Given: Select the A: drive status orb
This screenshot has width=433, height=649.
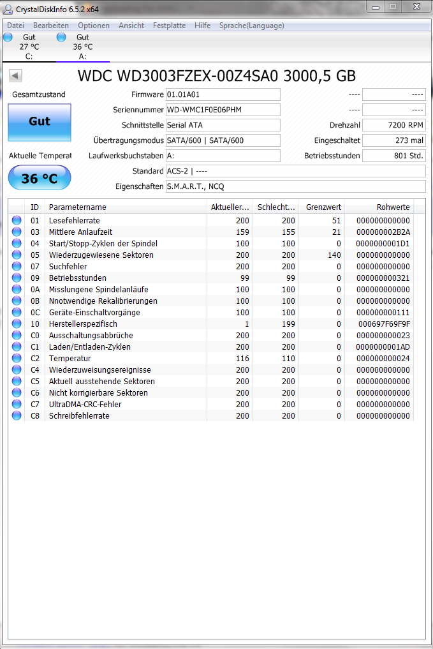Looking at the screenshot, I should (x=61, y=37).
